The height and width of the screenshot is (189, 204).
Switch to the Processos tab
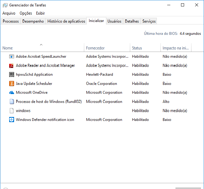point(11,21)
